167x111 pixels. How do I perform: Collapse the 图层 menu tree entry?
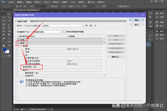tap(19, 43)
